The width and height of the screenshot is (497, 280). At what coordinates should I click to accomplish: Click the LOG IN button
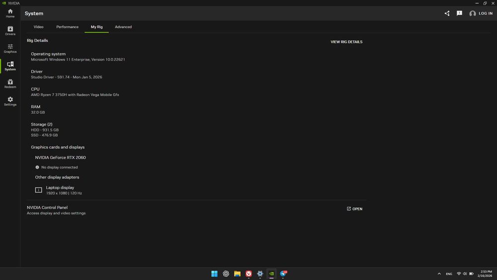485,13
